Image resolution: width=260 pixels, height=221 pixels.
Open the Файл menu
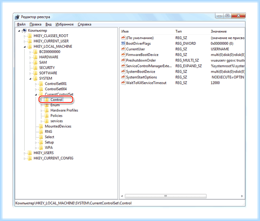click(x=21, y=24)
